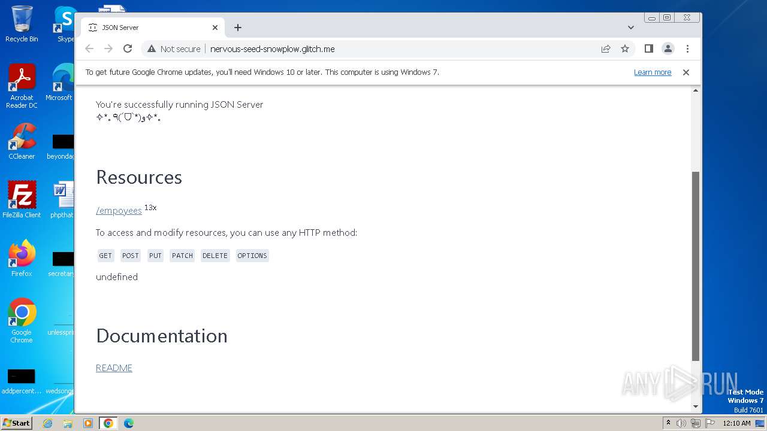The image size is (767, 431).
Task: Open the /empoyees resource link
Action: [x=119, y=211]
